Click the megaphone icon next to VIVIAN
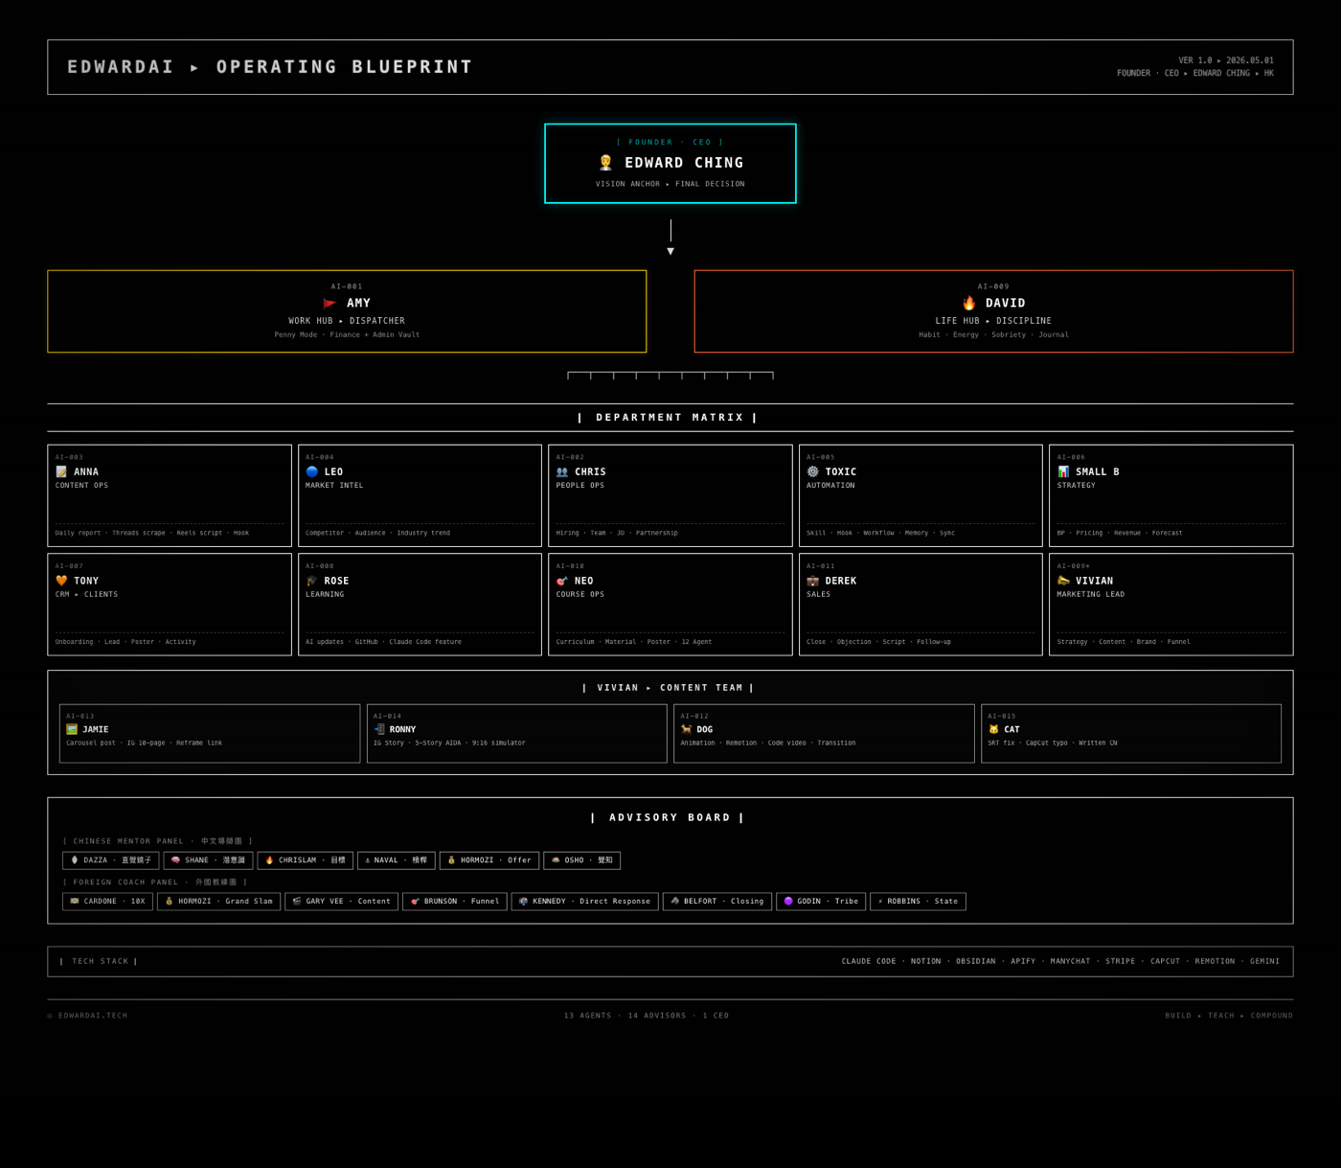Viewport: 1341px width, 1168px height. tap(1063, 581)
